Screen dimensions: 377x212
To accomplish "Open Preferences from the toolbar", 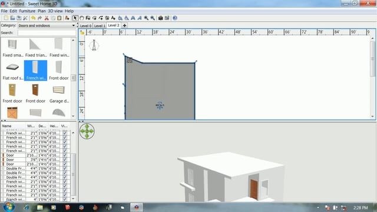I will coord(25,18).
